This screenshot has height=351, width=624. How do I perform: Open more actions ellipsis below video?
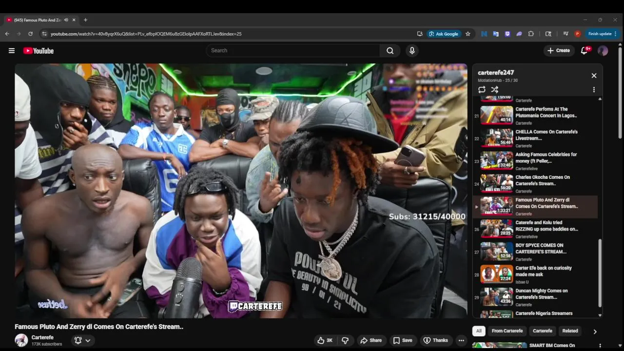click(x=461, y=340)
